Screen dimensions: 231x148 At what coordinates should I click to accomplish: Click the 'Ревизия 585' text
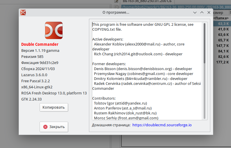click(32, 56)
